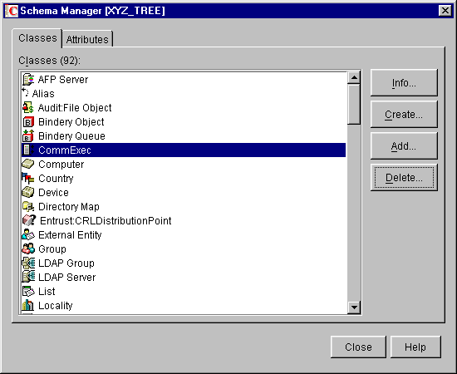
Task: Select Country in the class list
Action: 184,178
